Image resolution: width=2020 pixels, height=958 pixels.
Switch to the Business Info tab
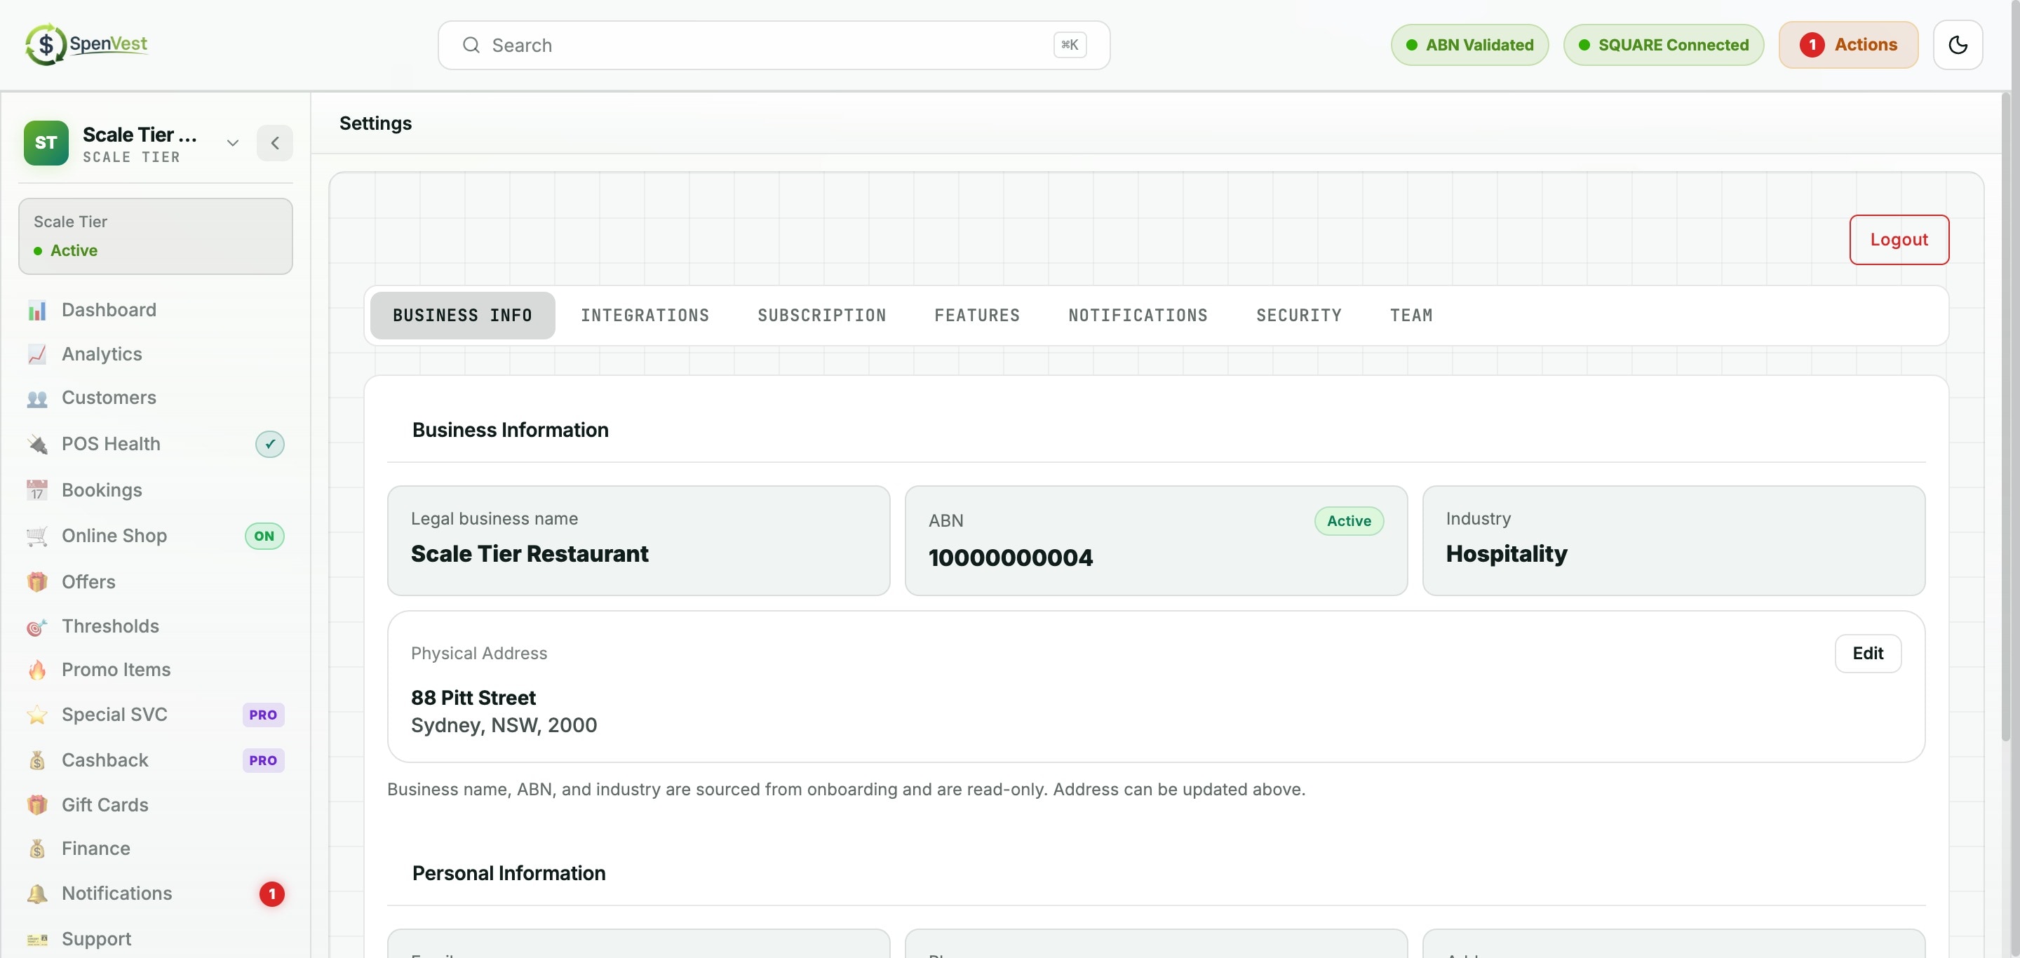[x=462, y=315]
